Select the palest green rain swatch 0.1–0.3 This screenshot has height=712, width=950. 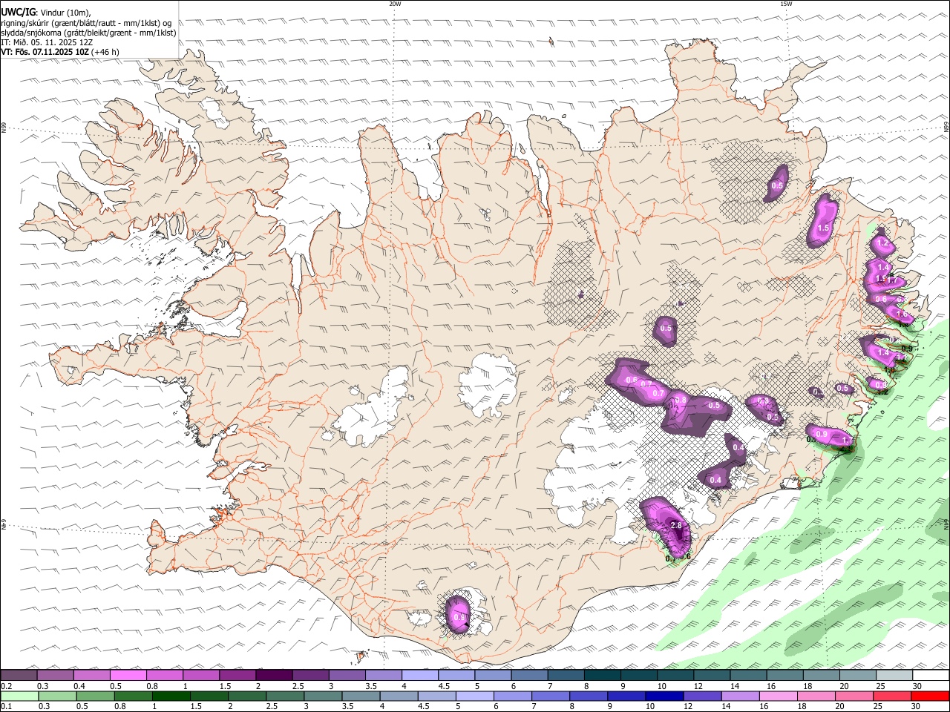tap(19, 696)
